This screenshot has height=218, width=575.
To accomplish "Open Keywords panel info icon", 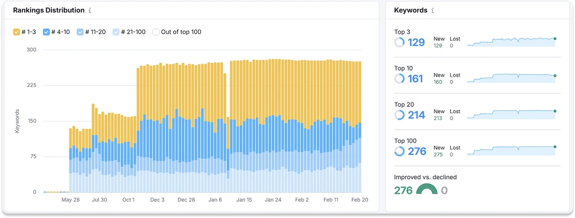I will [433, 11].
